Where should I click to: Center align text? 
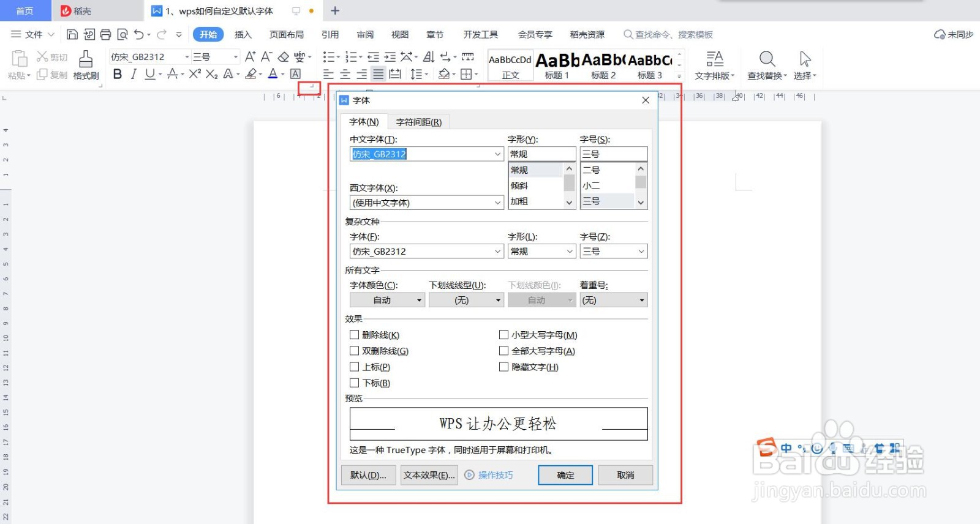[345, 74]
